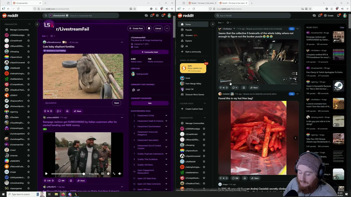Expand rule 9 Quality: Old News
This screenshot has width=351, height=197.
click(x=166, y=165)
